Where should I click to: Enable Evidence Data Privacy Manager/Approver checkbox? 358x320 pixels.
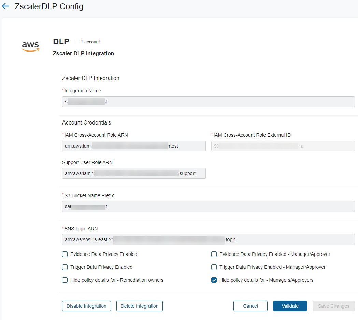pos(214,254)
